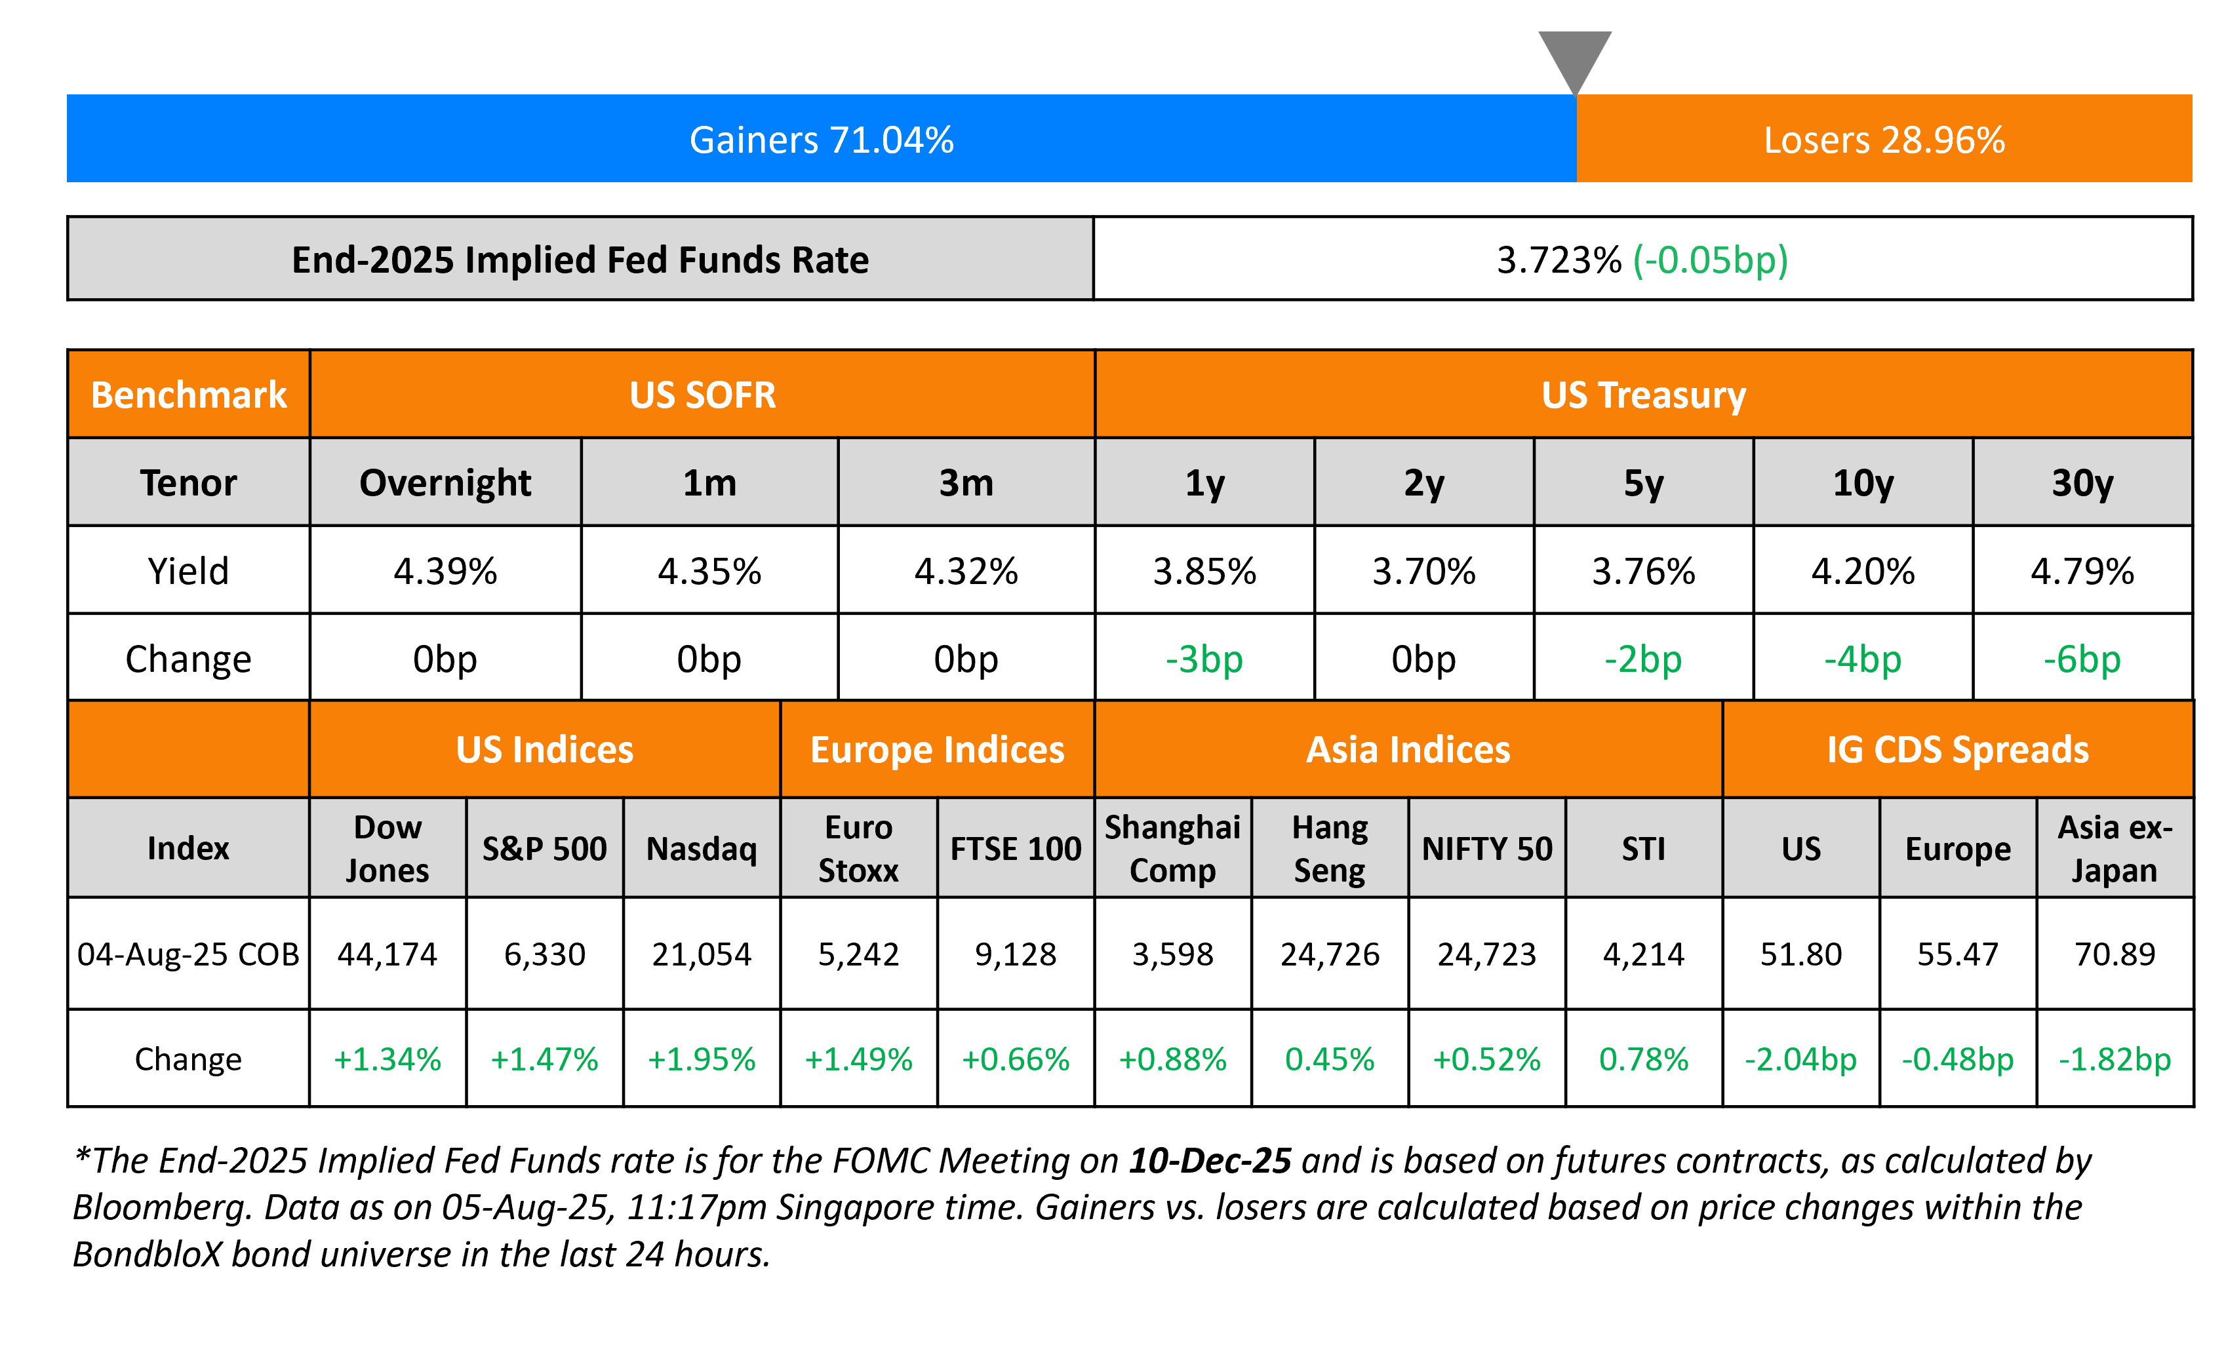This screenshot has height=1347, width=2226.
Task: Click the orange Losers 28.96% bar
Action: coord(1884,139)
